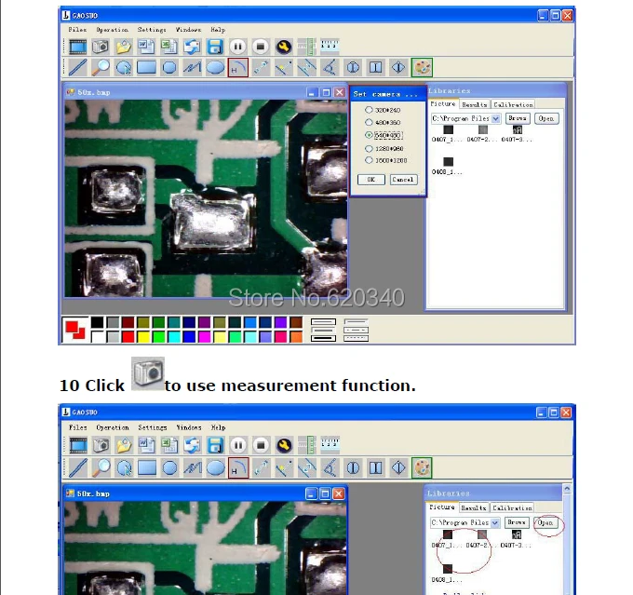Viewport: 633px width, 595px height.
Task: Expand the C:\Program Files dropdown in lower Libraries panel
Action: tap(495, 522)
